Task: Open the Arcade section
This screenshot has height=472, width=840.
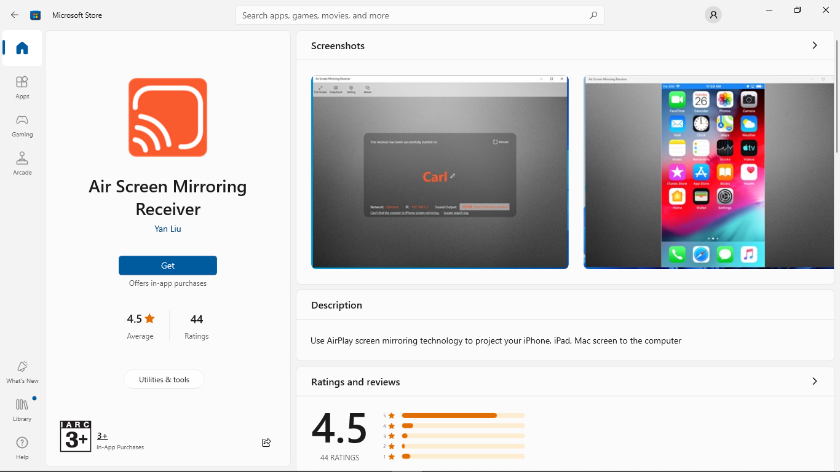Action: point(22,163)
